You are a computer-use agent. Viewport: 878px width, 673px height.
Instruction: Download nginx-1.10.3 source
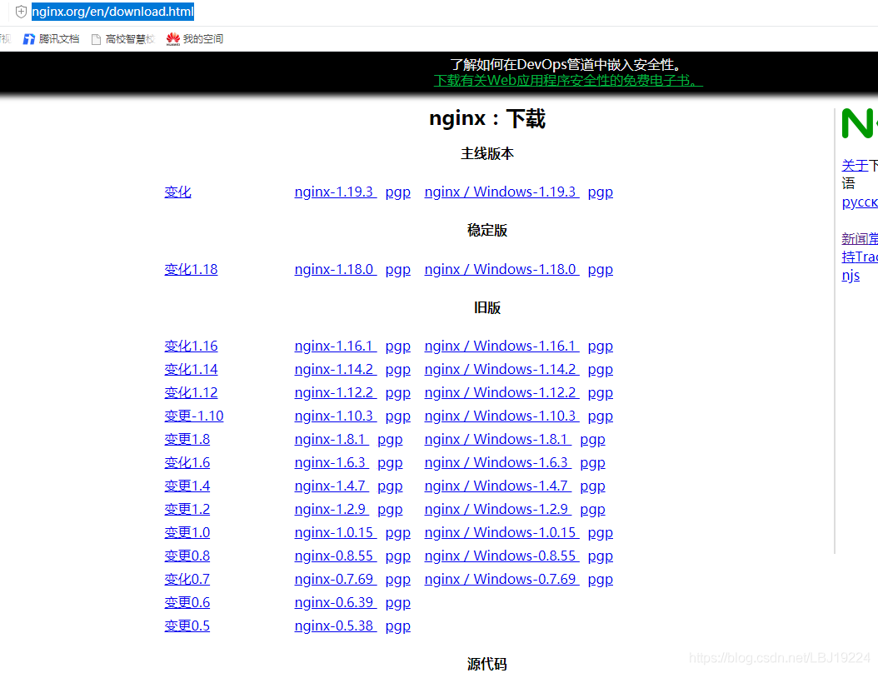(336, 416)
